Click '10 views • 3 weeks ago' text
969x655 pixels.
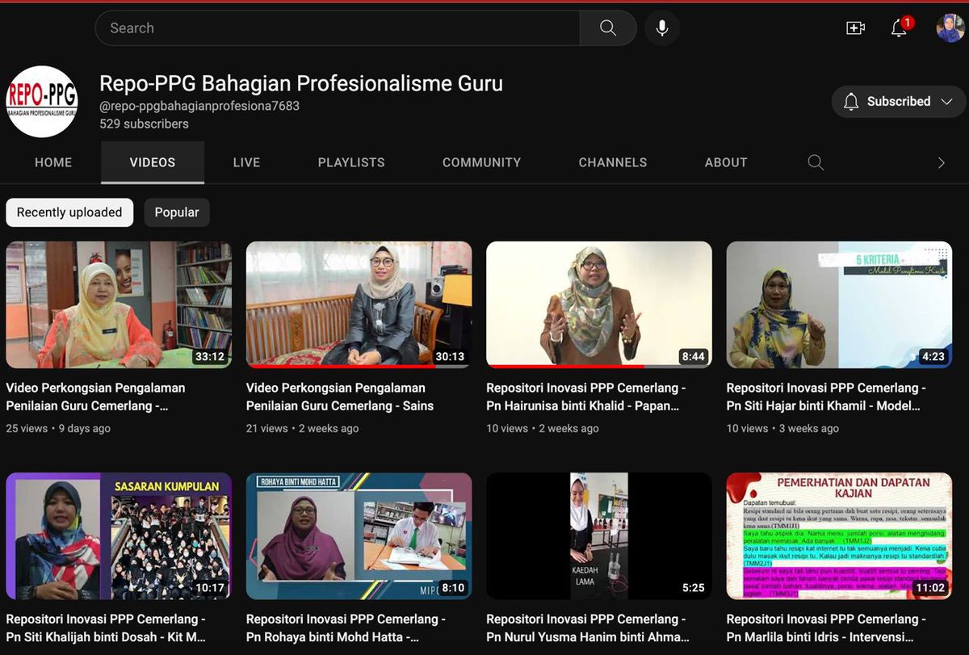pyautogui.click(x=783, y=429)
